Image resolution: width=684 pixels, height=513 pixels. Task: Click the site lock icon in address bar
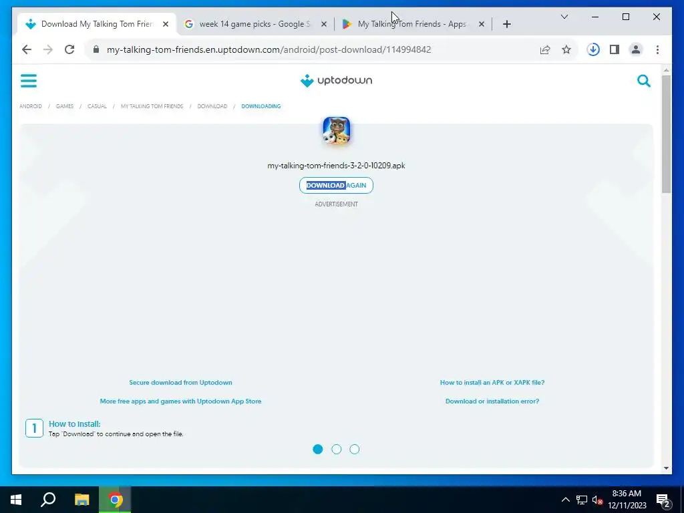coord(96,49)
